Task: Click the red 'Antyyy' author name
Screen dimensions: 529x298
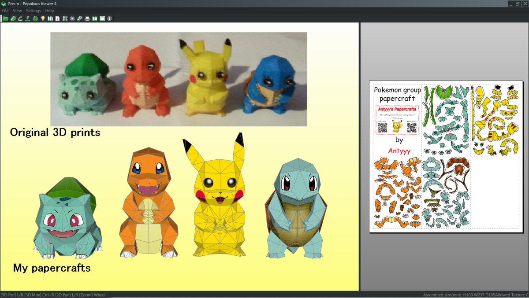Action: pyautogui.click(x=399, y=151)
